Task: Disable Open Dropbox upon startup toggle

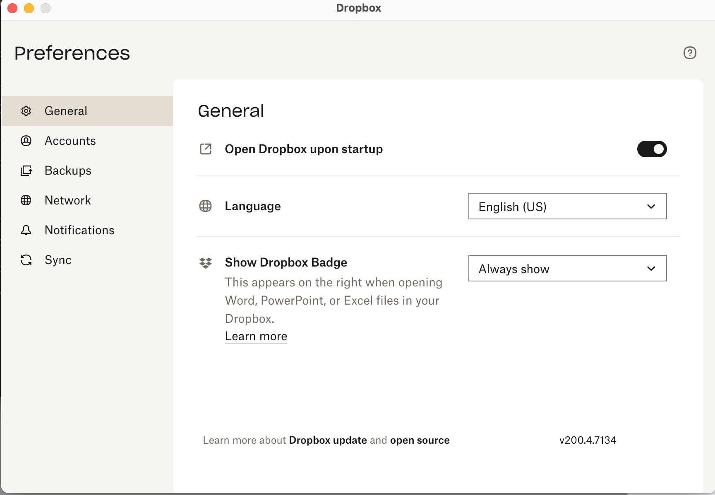Action: coord(652,149)
